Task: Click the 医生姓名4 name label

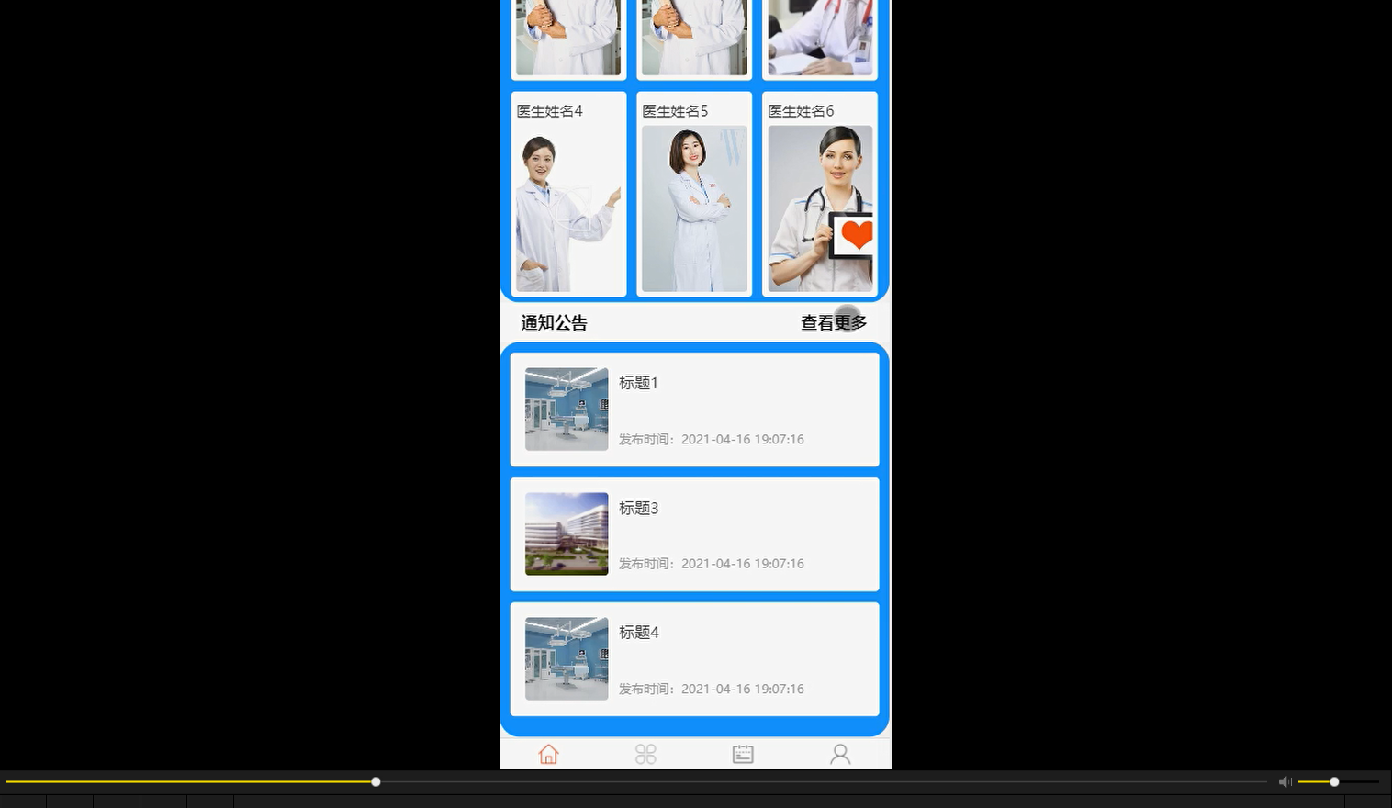Action: 549,111
